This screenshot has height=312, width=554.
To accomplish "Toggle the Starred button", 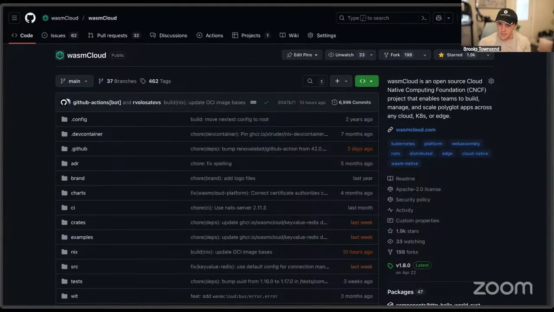I will (457, 55).
